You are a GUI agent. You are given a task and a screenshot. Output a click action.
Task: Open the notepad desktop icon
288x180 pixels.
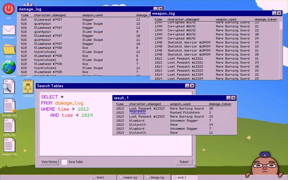point(28,86)
